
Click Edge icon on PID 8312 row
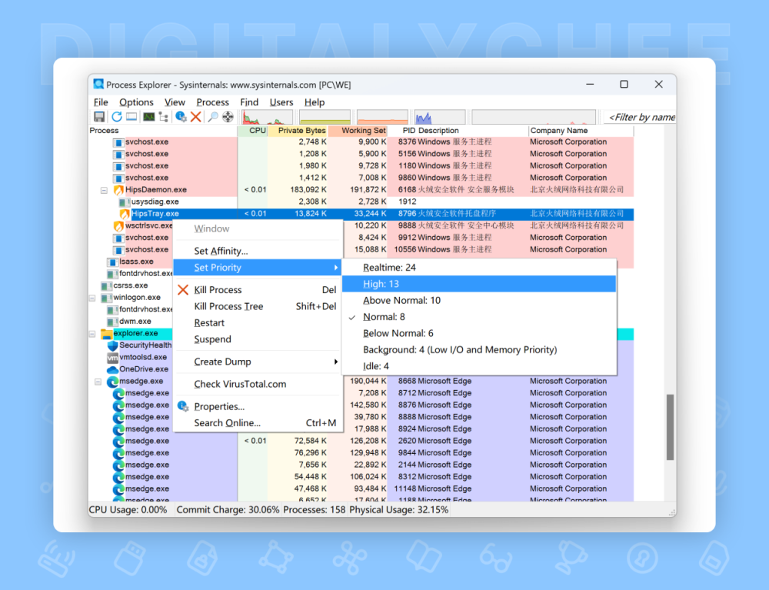[118, 477]
